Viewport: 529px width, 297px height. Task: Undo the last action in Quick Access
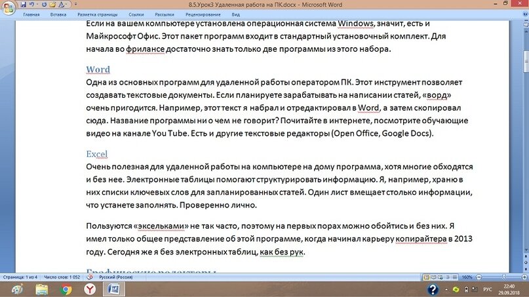pyautogui.click(x=31, y=5)
